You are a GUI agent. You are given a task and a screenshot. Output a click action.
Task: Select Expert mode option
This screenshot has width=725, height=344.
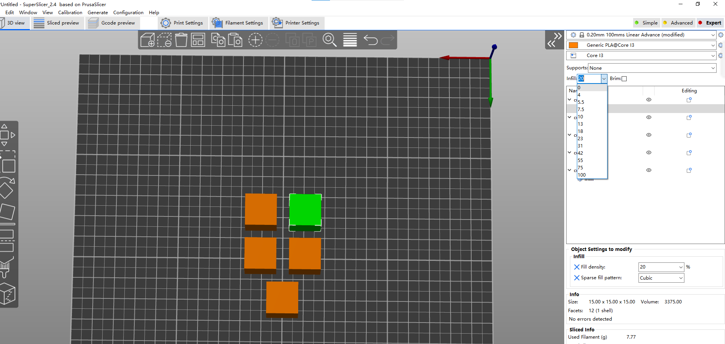(x=710, y=23)
